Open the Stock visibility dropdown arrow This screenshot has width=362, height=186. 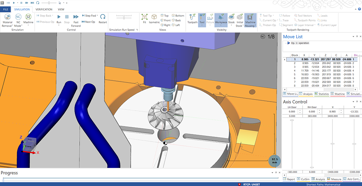[x=231, y=25]
